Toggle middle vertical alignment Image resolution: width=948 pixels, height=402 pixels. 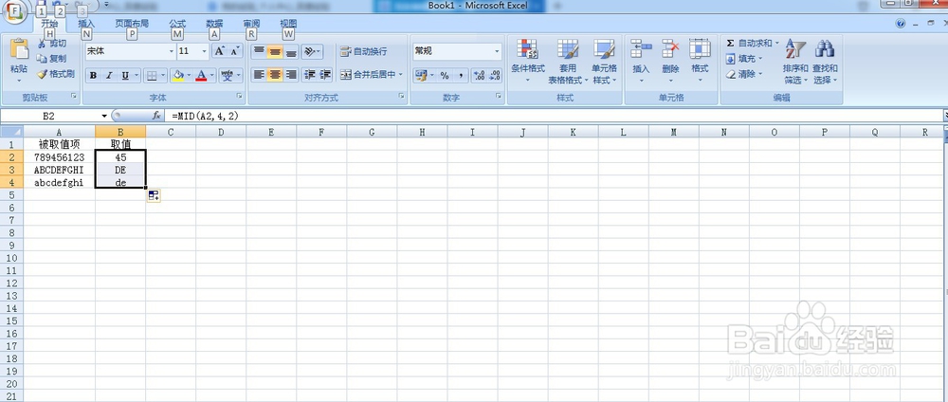point(275,51)
